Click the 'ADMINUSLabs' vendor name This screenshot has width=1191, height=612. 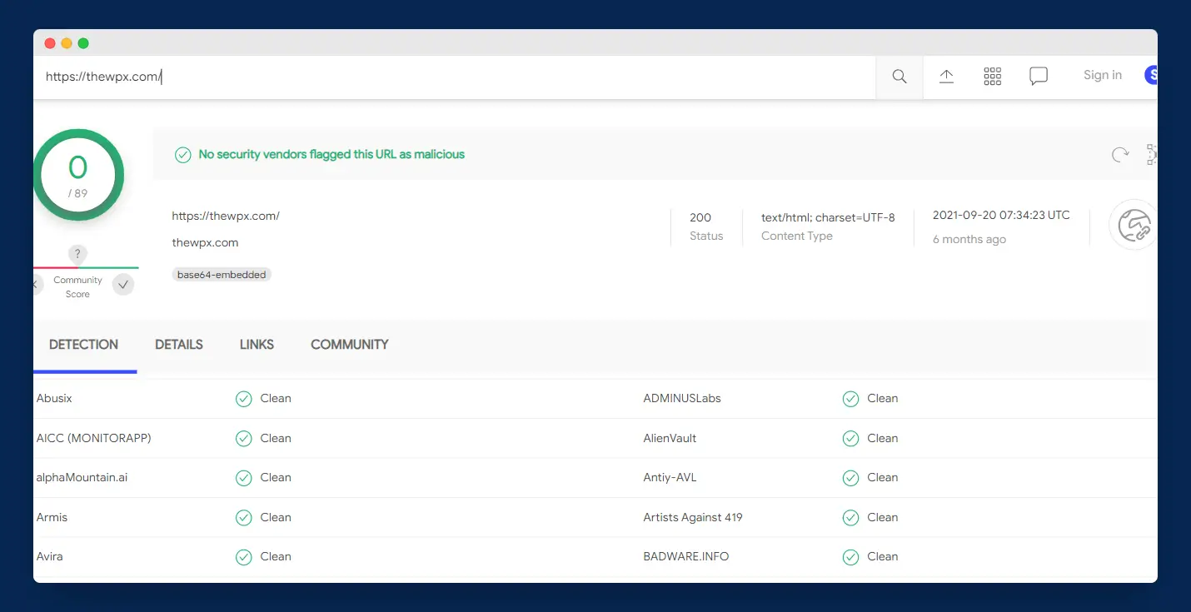tap(682, 399)
